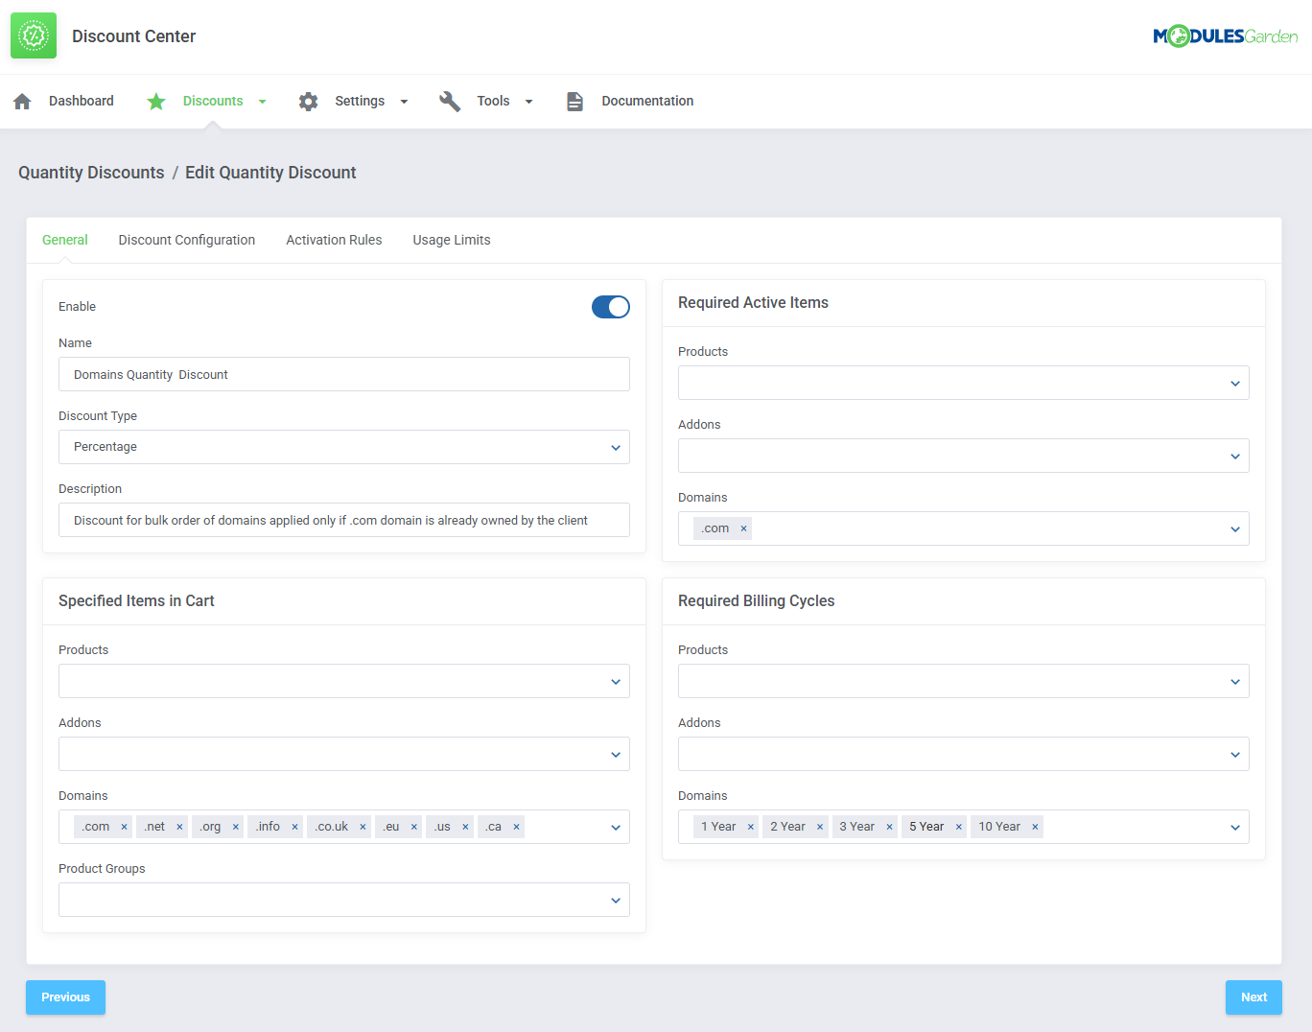The width and height of the screenshot is (1312, 1032).
Task: Select the Discounts star icon
Action: click(x=155, y=101)
